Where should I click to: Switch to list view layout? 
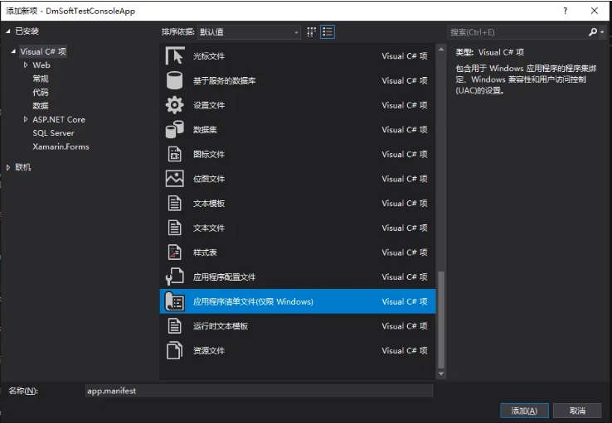(328, 31)
